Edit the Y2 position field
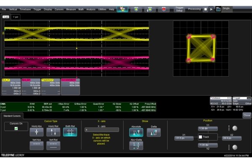The height and width of the screenshot is (164, 252). [208, 145]
